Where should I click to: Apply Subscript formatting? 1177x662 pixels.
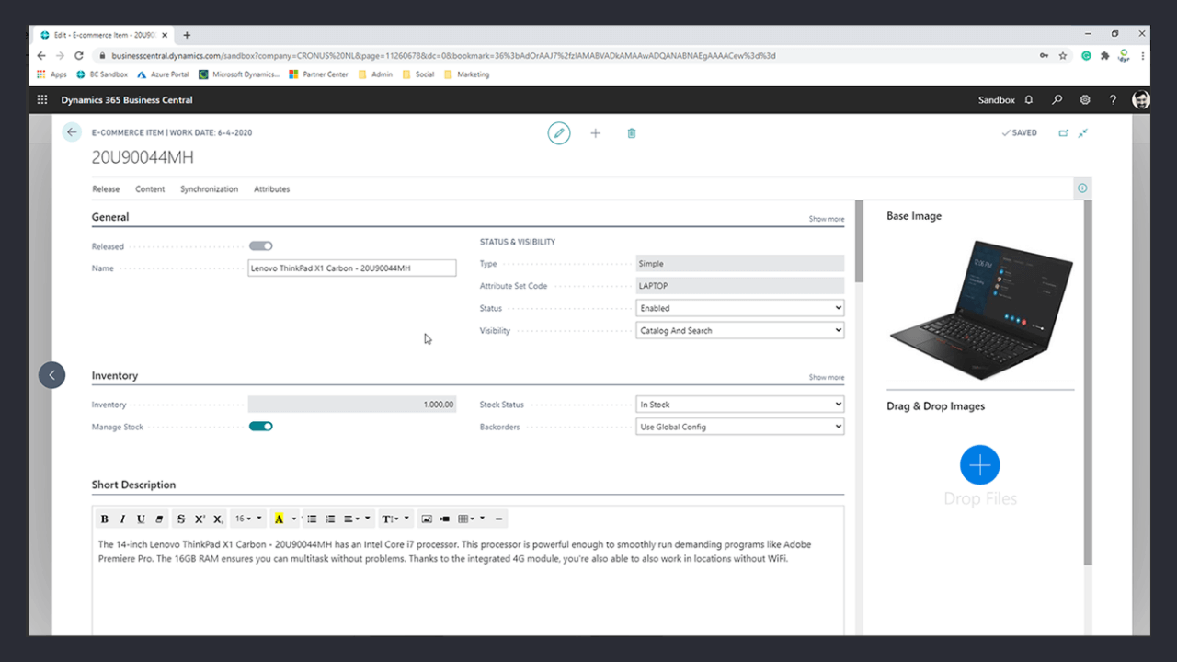218,519
